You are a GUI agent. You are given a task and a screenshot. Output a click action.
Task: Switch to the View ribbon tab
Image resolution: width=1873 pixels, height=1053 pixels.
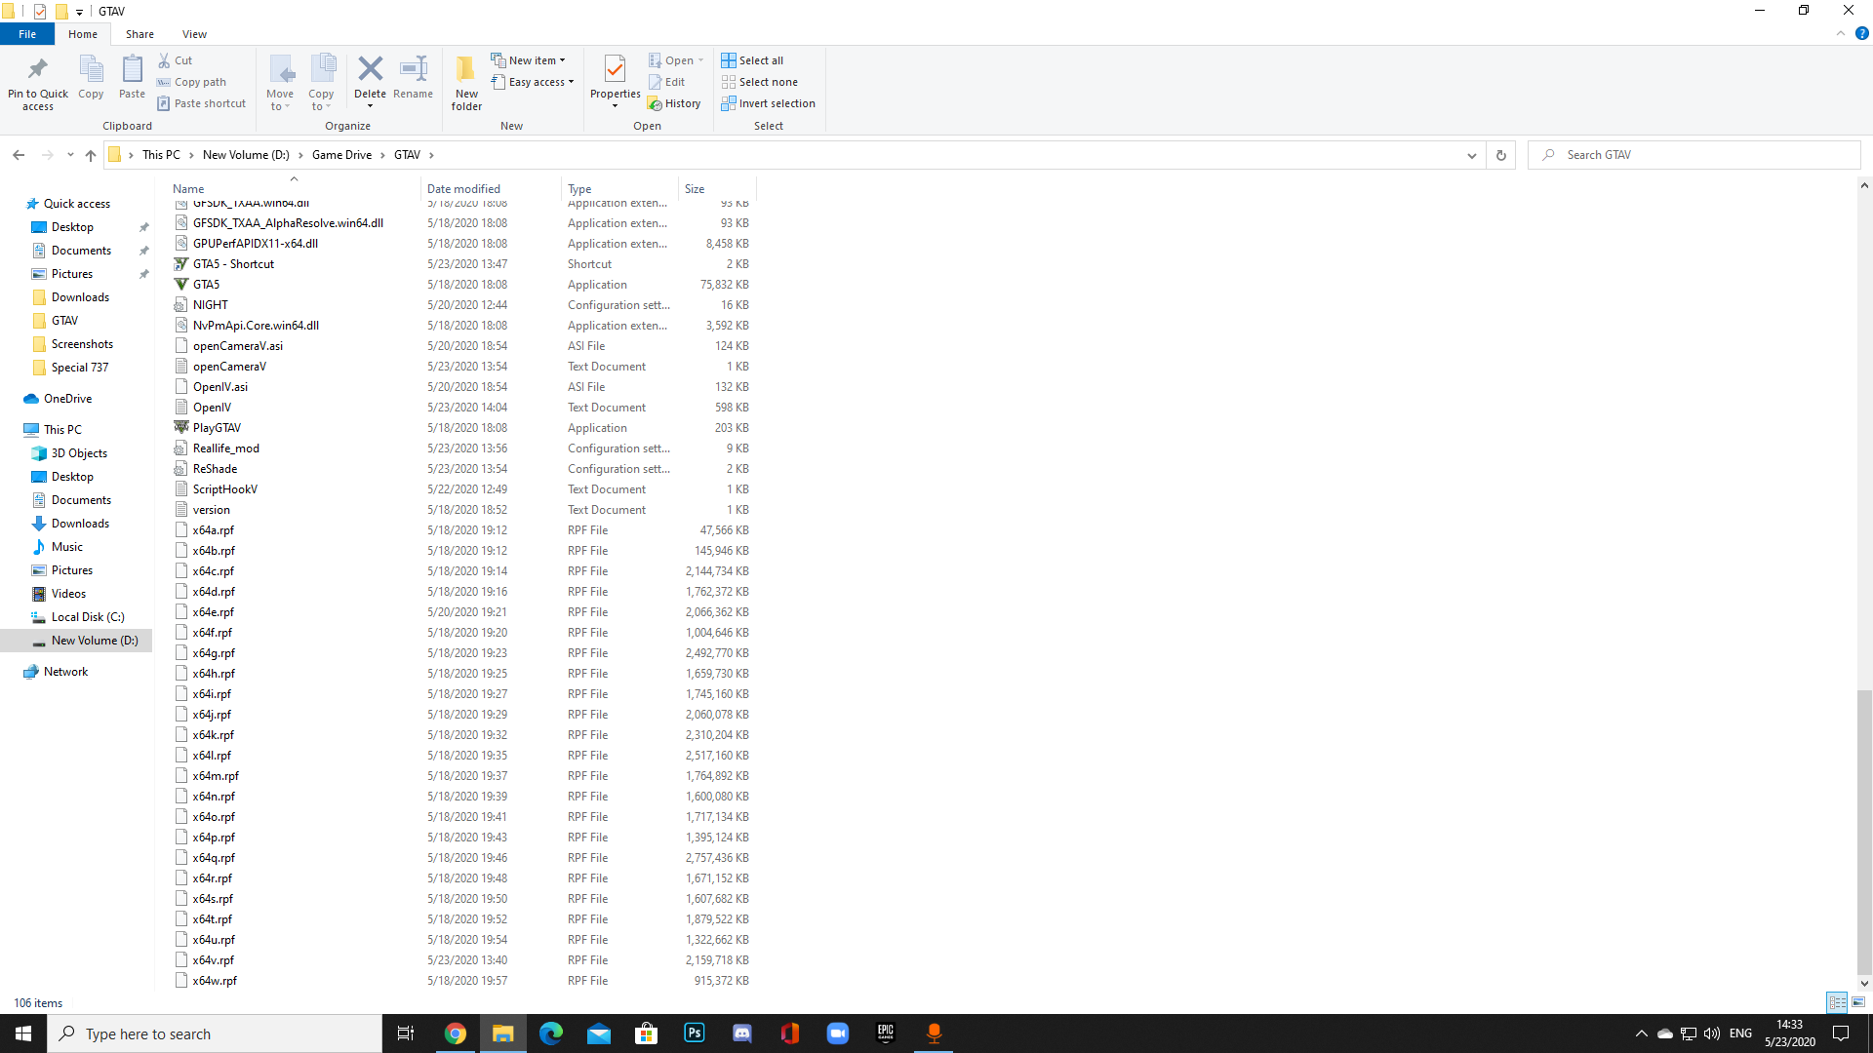[194, 33]
